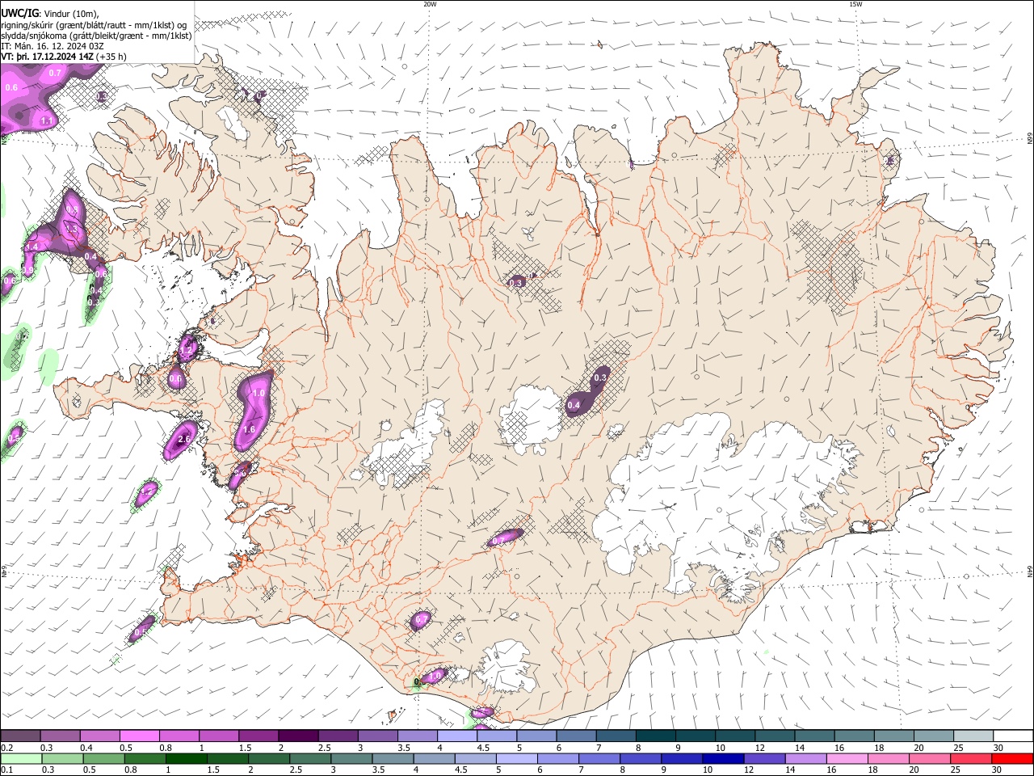Pick the bright red 30 swatch on rain scale
1034x776 pixels.
pyautogui.click(x=1012, y=758)
